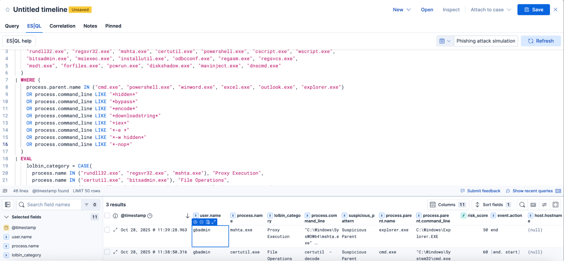Click the Open timeline link
Image resolution: width=564 pixels, height=261 pixels.
[427, 10]
